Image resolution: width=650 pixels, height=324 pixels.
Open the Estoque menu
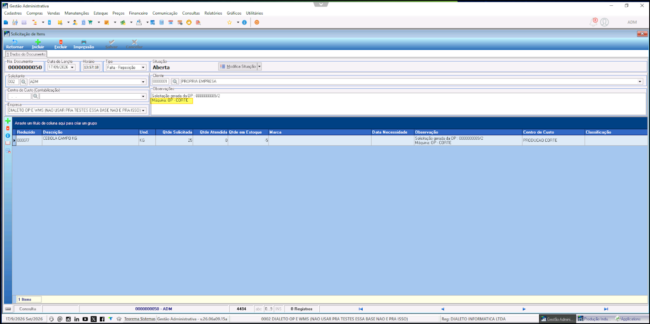point(101,13)
